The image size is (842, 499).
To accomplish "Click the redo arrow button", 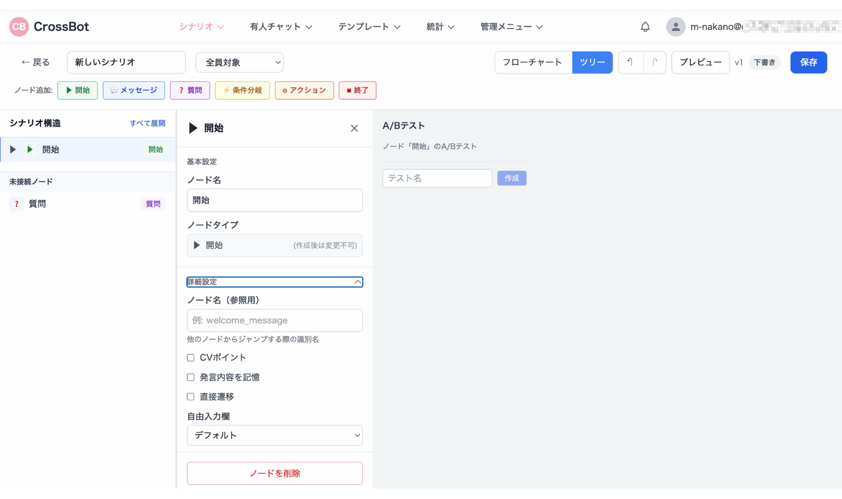I will (x=655, y=62).
